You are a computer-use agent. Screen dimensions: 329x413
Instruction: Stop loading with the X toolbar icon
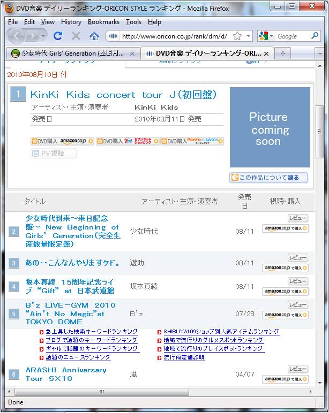click(76, 36)
